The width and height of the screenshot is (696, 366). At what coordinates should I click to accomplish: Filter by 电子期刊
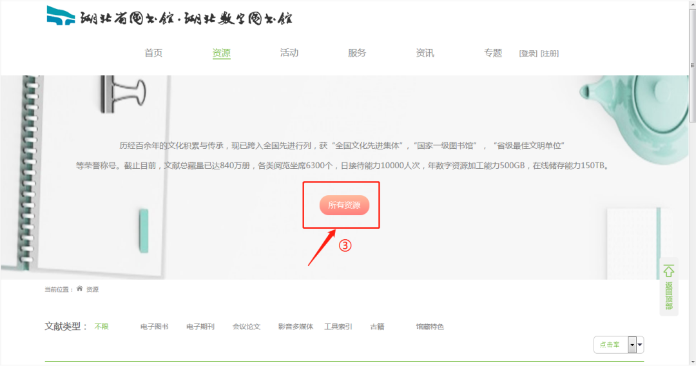tap(200, 327)
